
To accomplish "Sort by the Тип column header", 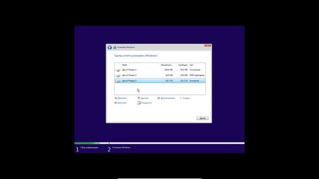I will click(x=191, y=65).
